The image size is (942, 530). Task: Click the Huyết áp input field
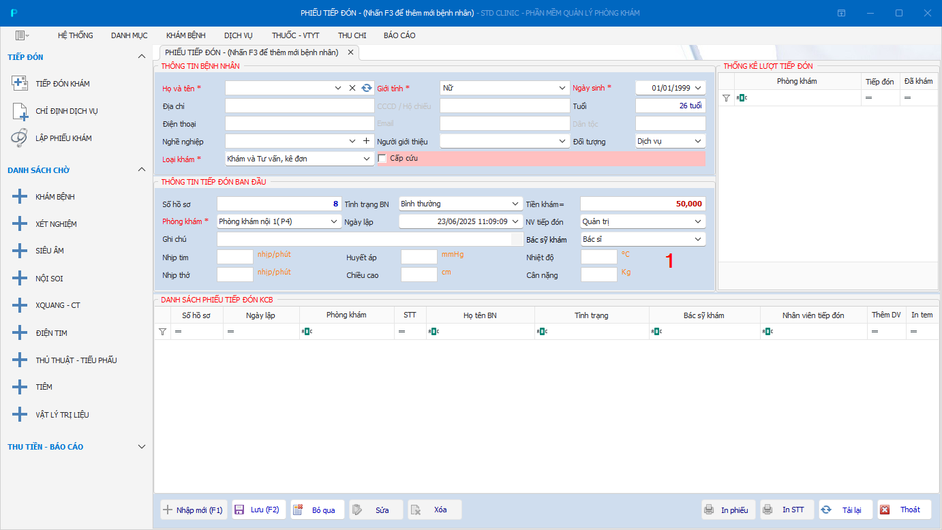[x=419, y=257]
